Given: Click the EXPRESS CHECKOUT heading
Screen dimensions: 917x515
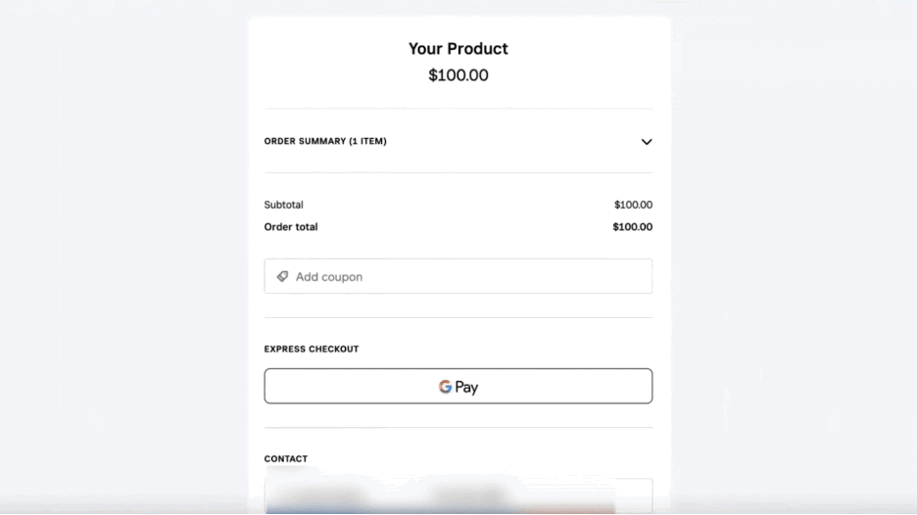Looking at the screenshot, I should (x=312, y=350).
